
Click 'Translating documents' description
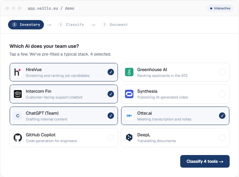coord(156,141)
